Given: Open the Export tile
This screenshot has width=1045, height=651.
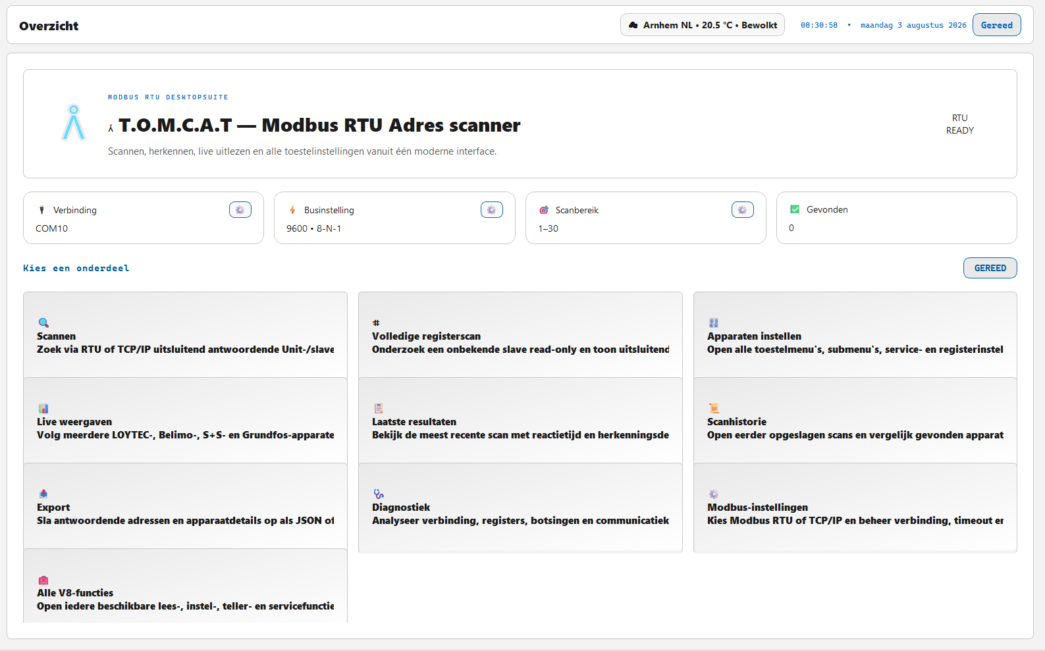Looking at the screenshot, I should coord(185,506).
